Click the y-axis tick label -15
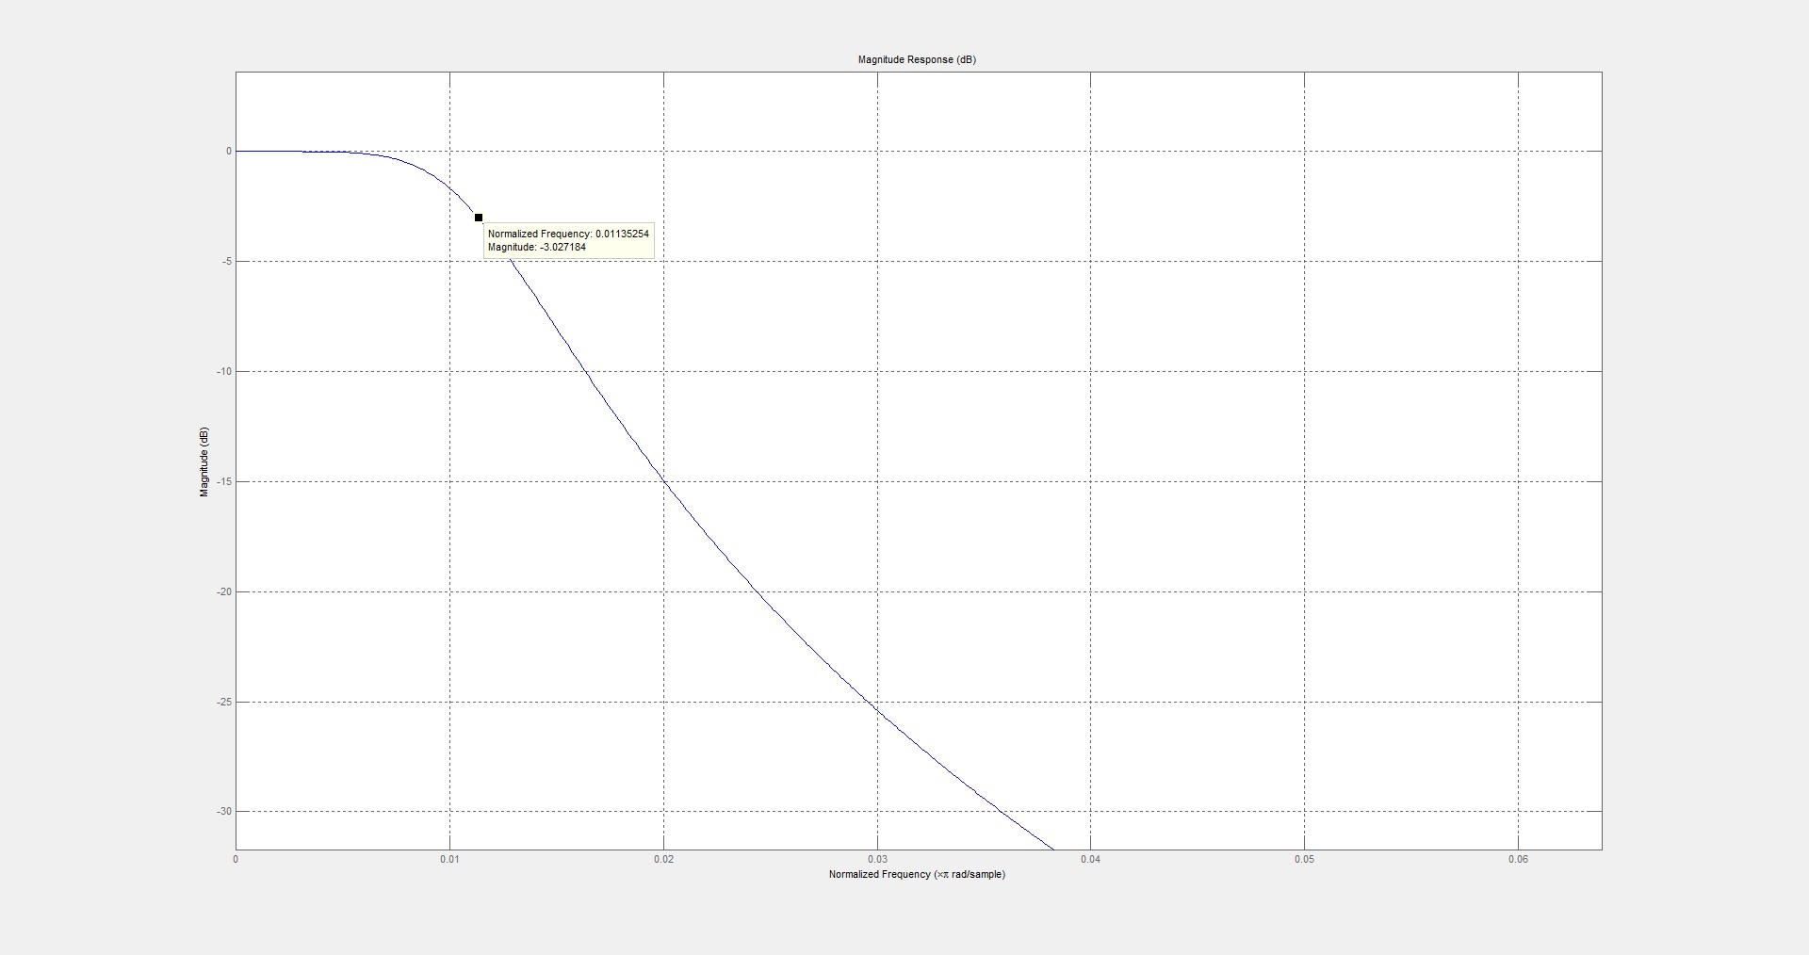1809x955 pixels. coord(223,481)
